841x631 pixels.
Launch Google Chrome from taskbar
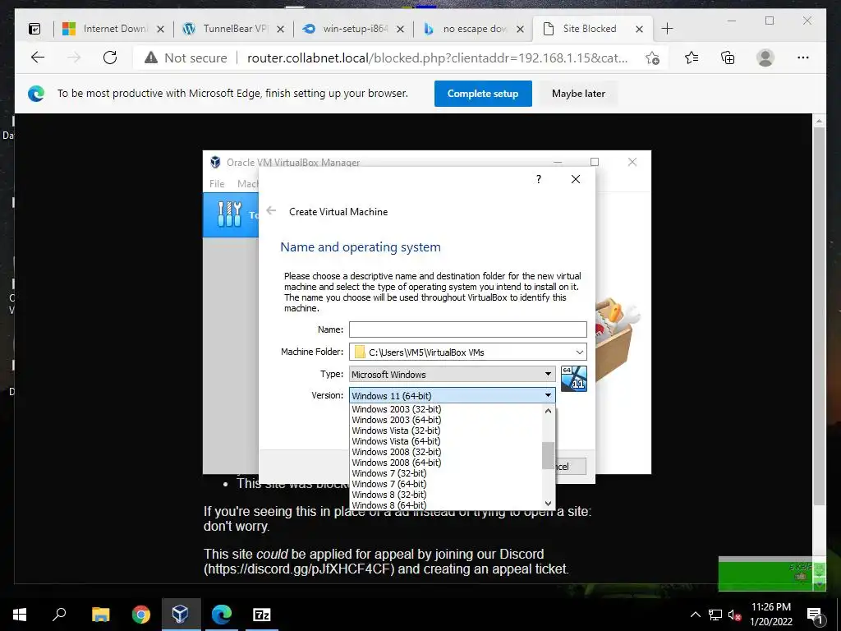click(x=141, y=615)
